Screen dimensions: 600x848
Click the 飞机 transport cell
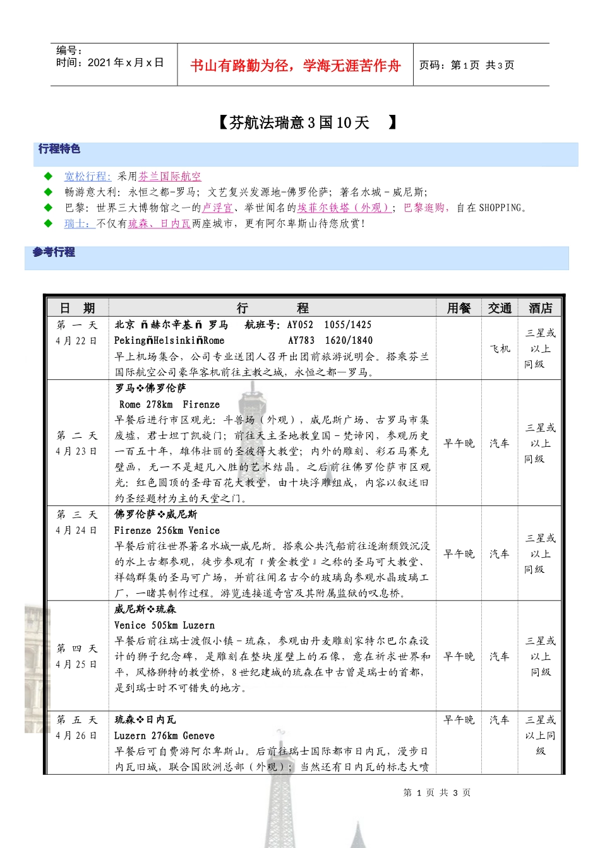[x=500, y=348]
